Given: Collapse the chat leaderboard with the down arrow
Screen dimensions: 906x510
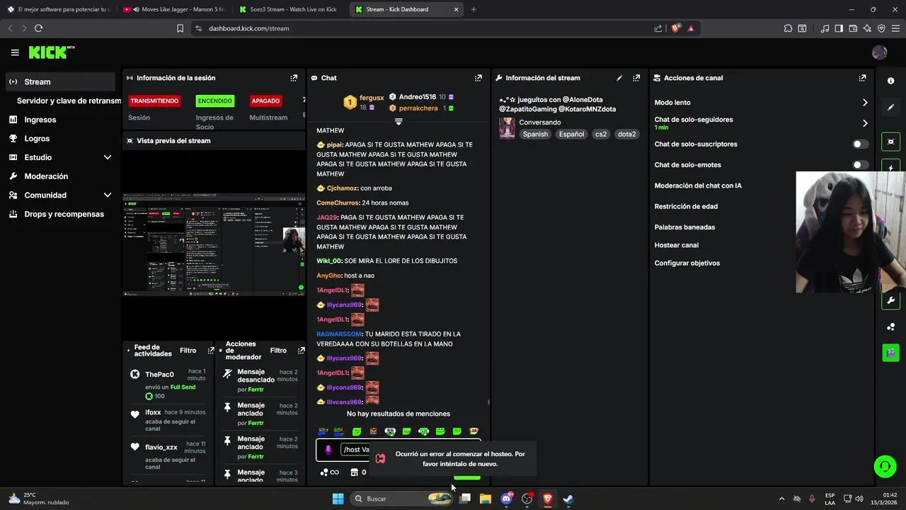Looking at the screenshot, I should 398,122.
